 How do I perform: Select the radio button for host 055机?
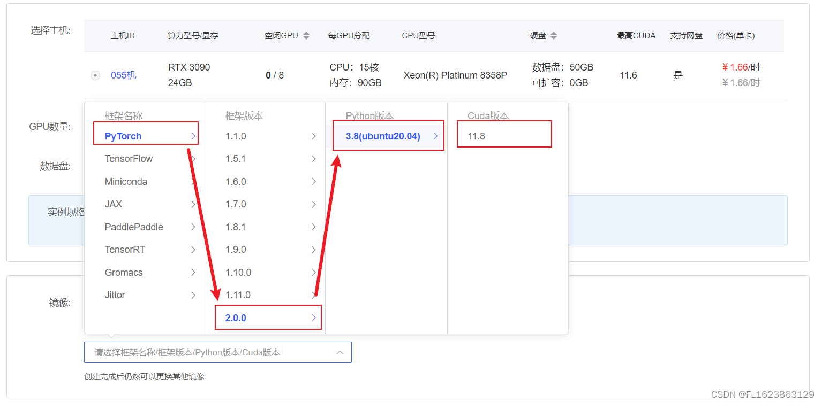click(95, 75)
